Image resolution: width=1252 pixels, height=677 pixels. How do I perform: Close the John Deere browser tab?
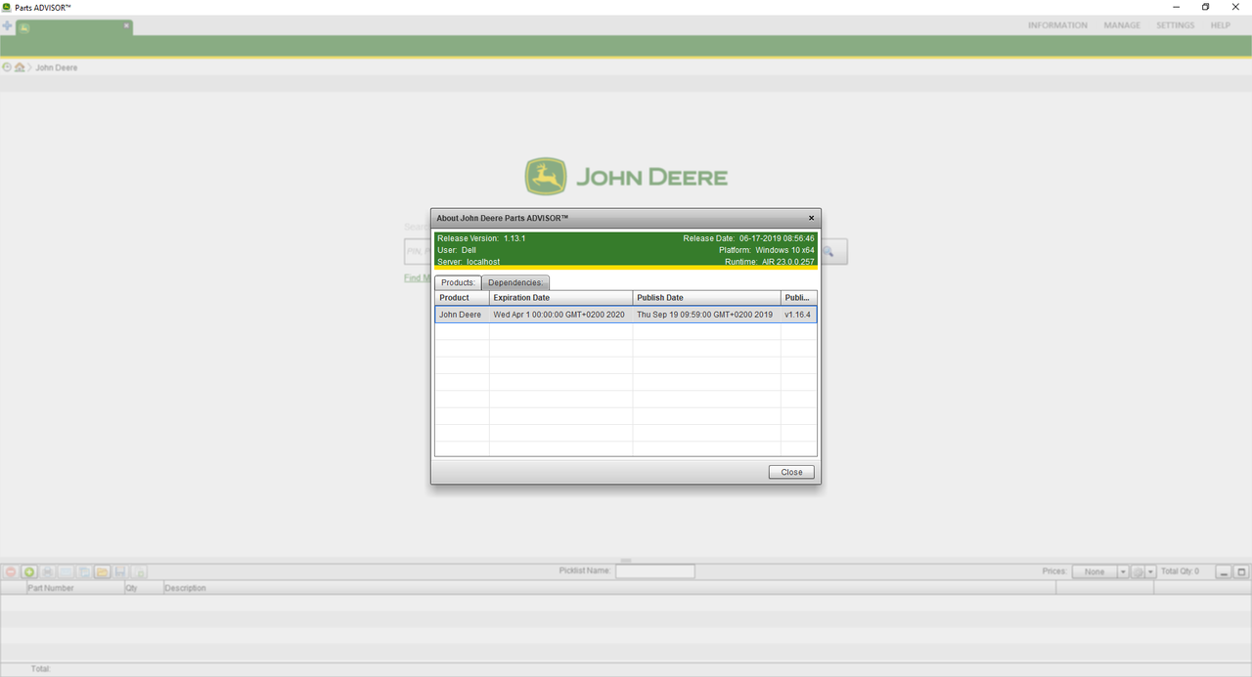(x=126, y=26)
